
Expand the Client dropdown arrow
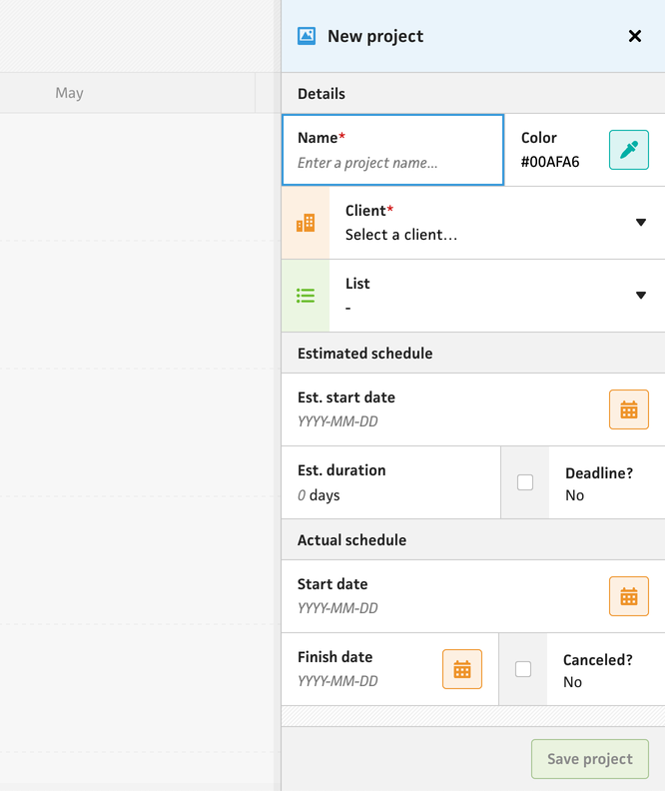click(x=641, y=223)
